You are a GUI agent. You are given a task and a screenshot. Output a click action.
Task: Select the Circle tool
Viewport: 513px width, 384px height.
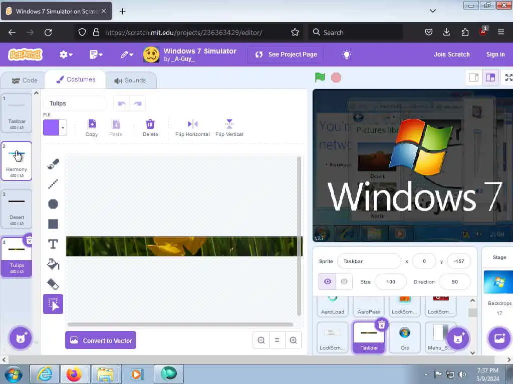pyautogui.click(x=53, y=204)
